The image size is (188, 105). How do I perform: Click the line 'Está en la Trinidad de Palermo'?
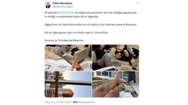click(x=64, y=40)
